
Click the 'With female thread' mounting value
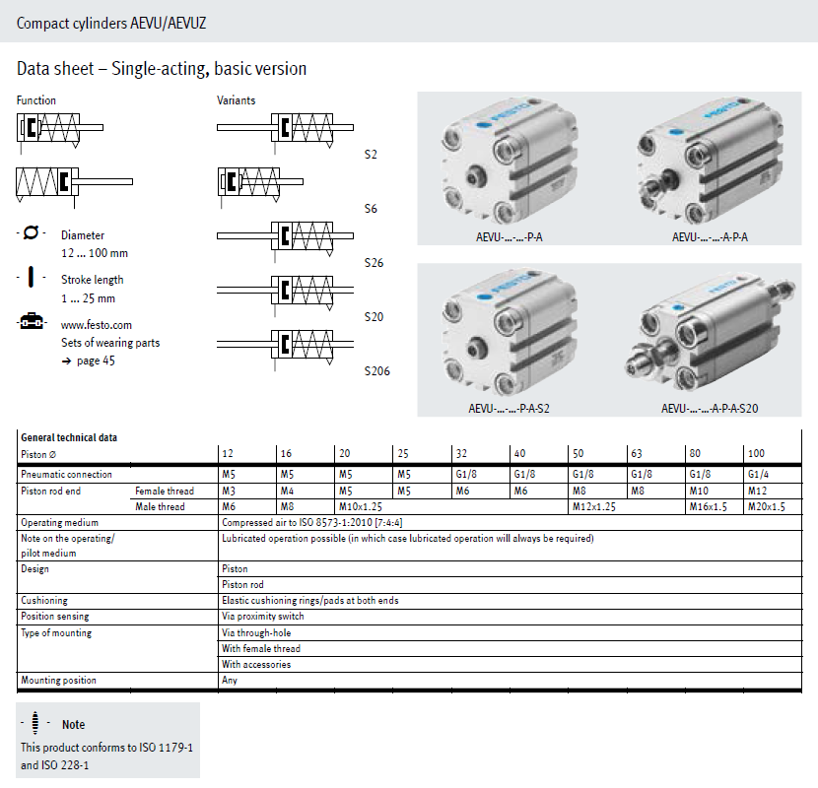click(x=261, y=648)
